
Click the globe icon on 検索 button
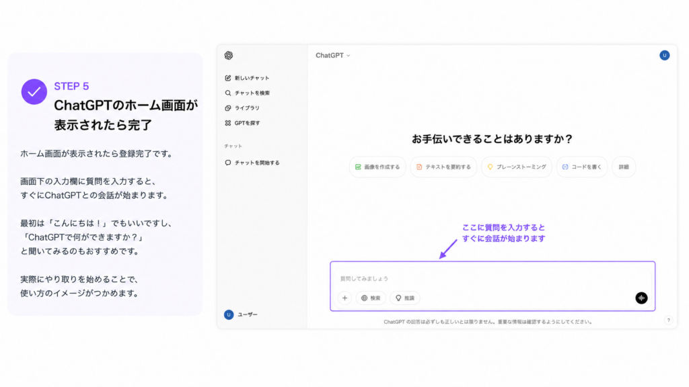click(364, 298)
